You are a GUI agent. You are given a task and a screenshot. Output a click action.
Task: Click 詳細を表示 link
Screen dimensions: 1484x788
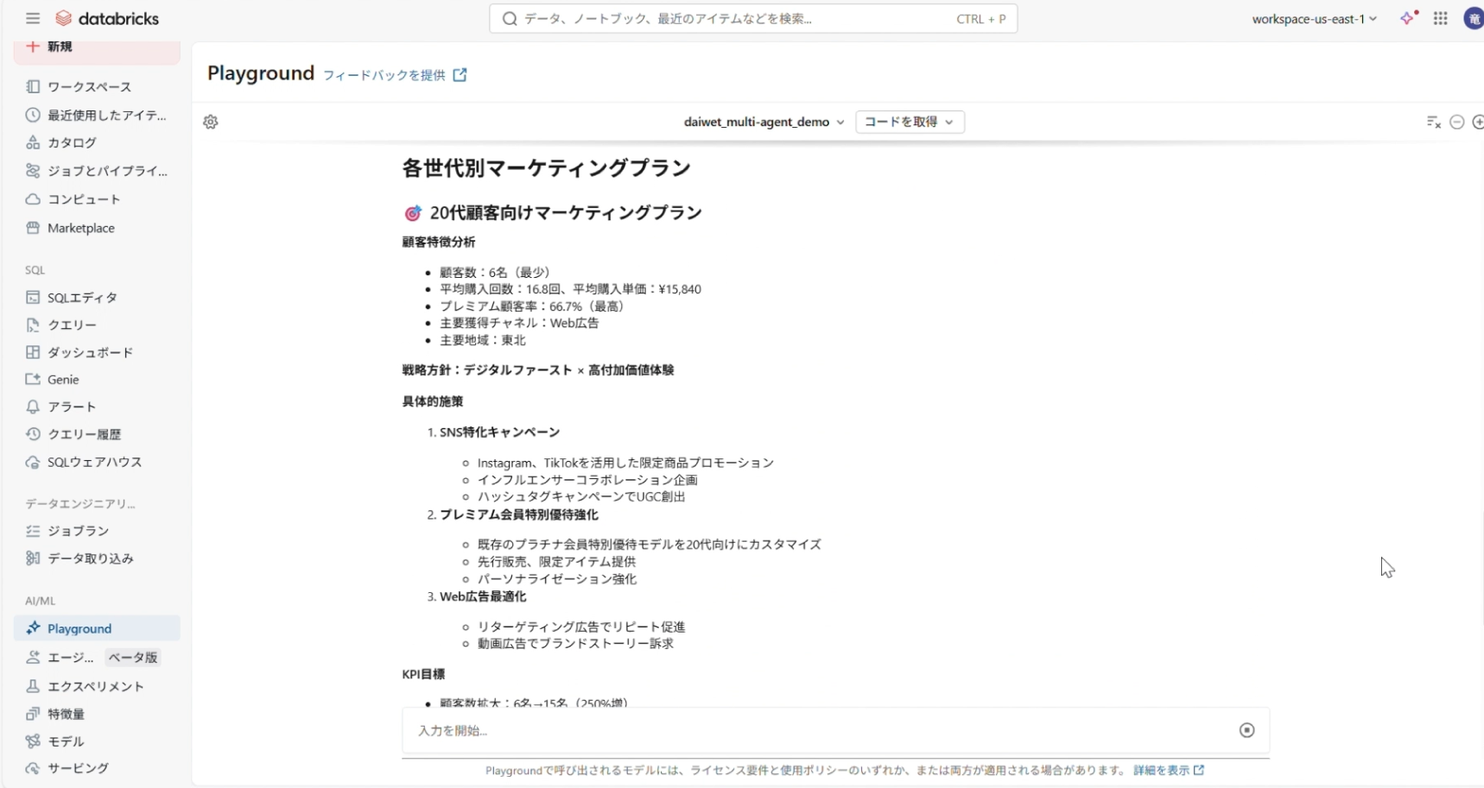tap(1169, 770)
